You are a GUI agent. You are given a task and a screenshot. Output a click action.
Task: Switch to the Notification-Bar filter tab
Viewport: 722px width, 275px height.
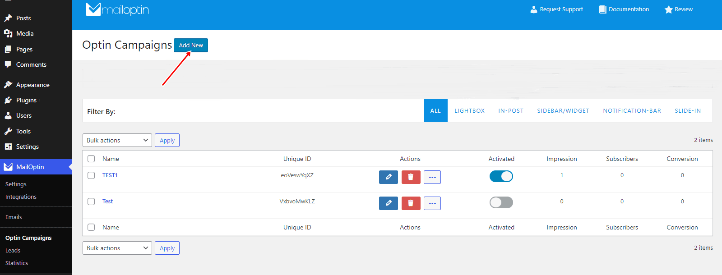pos(632,110)
